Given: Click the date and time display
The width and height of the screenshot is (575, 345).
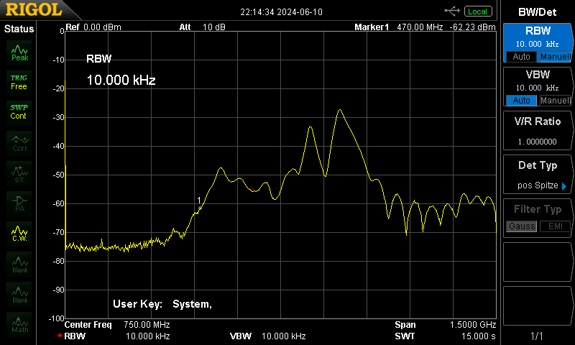Looking at the screenshot, I should point(281,12).
